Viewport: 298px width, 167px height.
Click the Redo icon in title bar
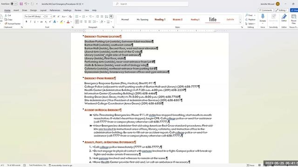coord(32,4)
